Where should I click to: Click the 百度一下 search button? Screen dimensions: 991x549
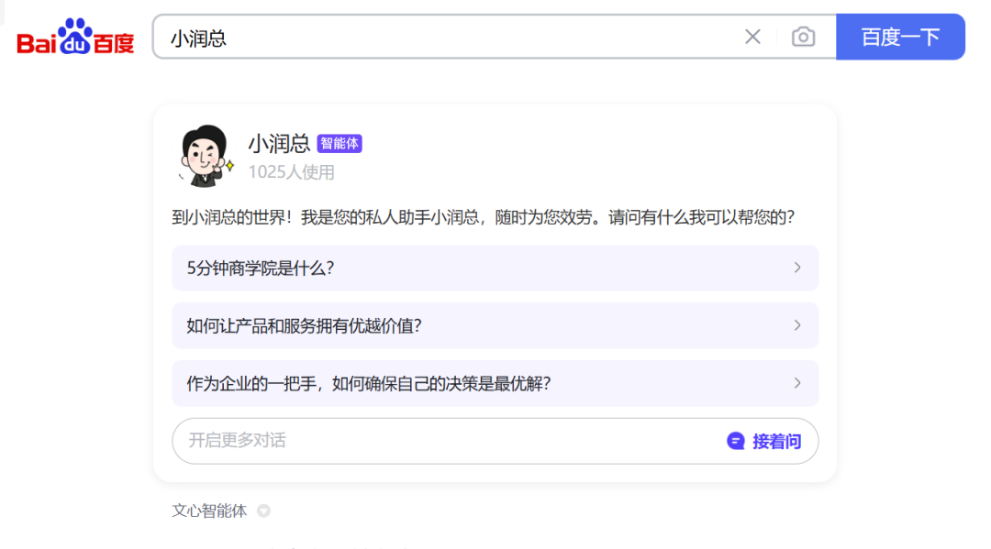click(900, 37)
